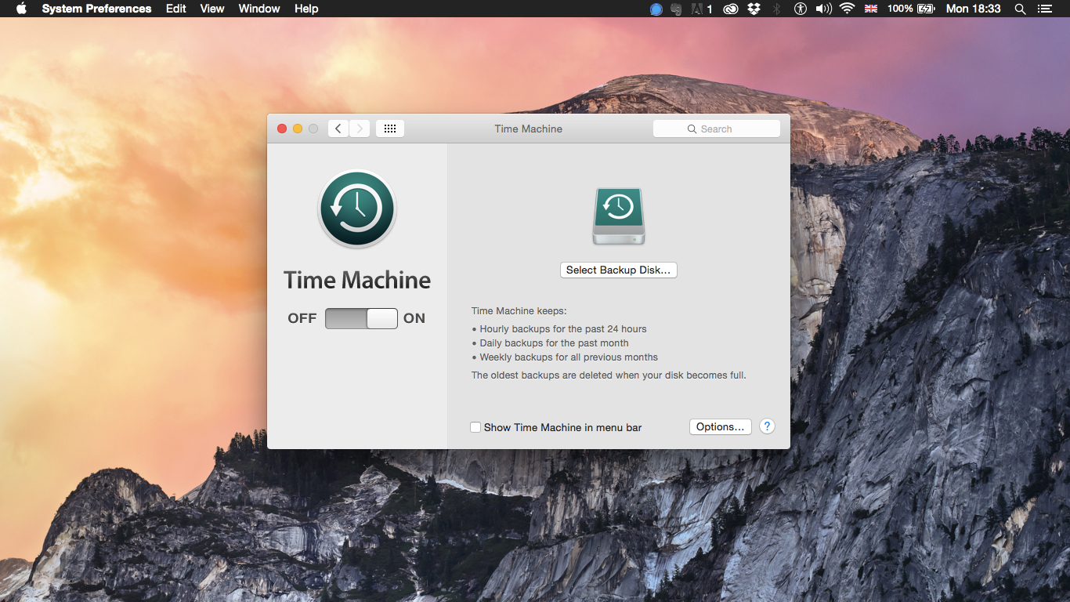Viewport: 1070px width, 602px height.
Task: Open the Edit menu
Action: click(176, 9)
